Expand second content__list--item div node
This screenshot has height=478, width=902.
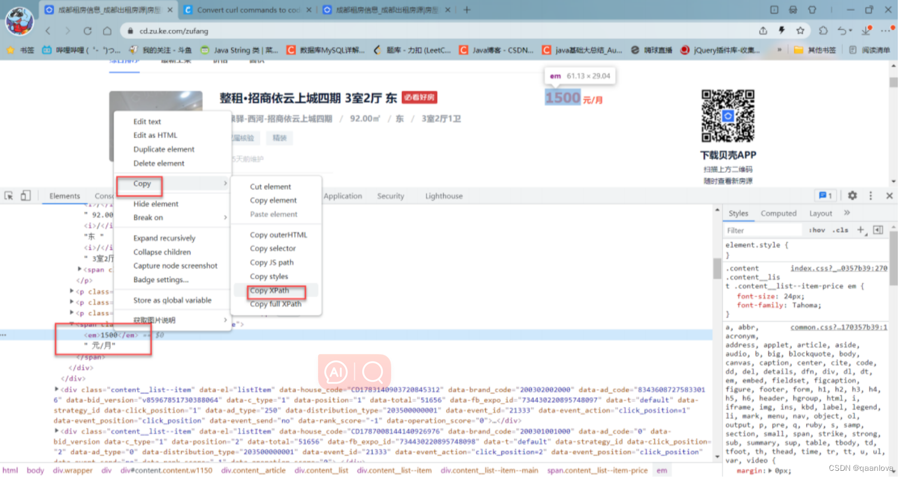tap(57, 431)
